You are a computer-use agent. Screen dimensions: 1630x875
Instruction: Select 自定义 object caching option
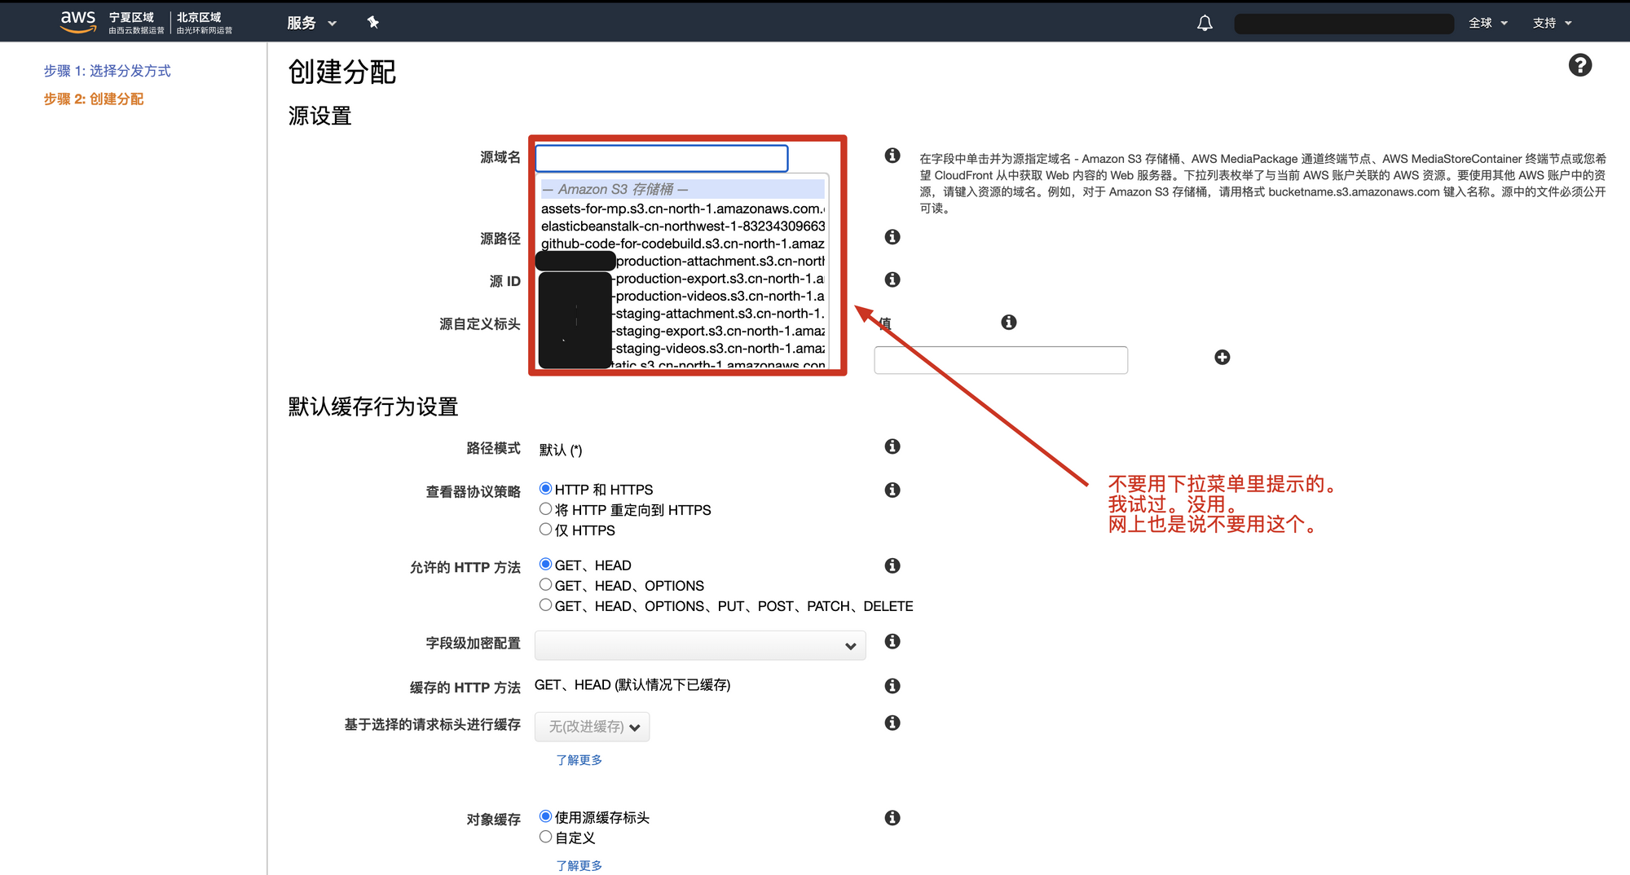click(546, 837)
